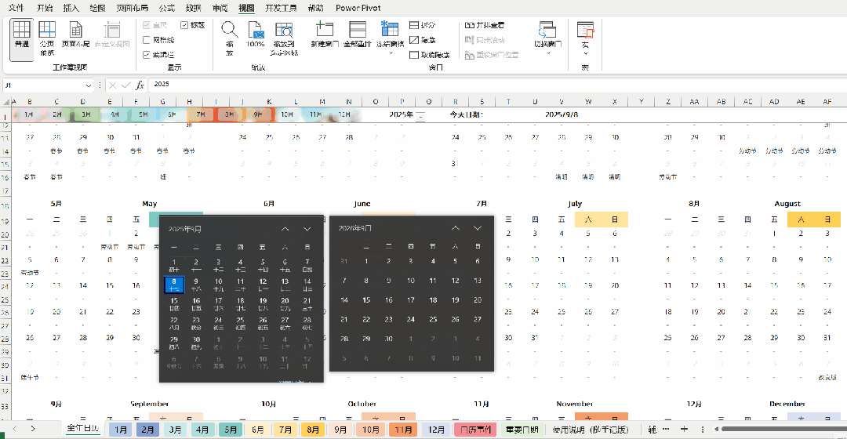
Task: Click in the formula bar showing 2025
Action: coord(497,84)
